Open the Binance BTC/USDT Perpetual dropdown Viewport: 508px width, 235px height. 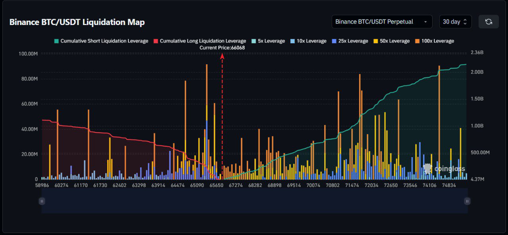tap(382, 22)
